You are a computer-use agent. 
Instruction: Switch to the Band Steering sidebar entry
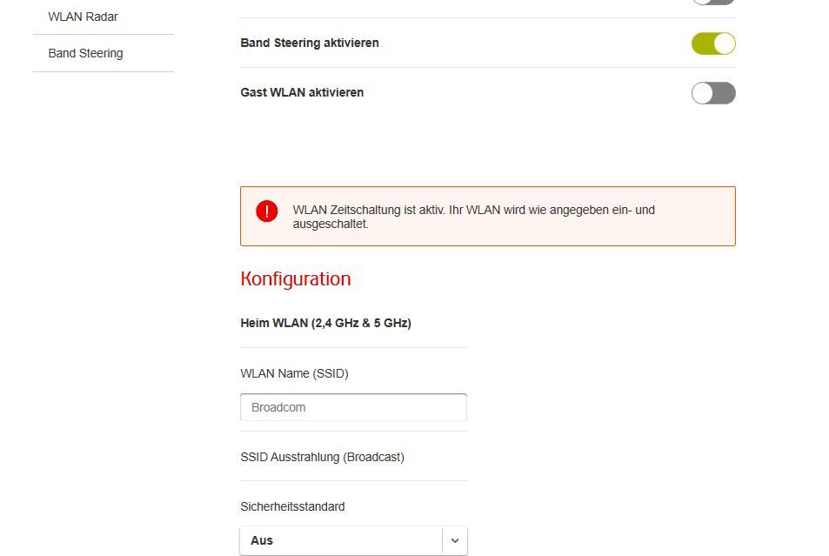84,53
